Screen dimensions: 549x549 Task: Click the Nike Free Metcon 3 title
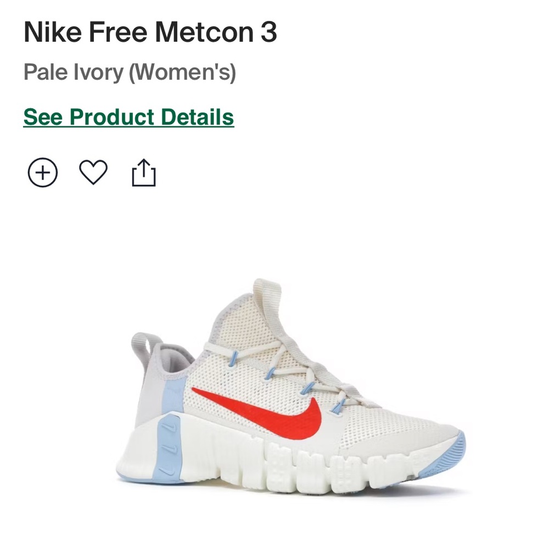150,33
